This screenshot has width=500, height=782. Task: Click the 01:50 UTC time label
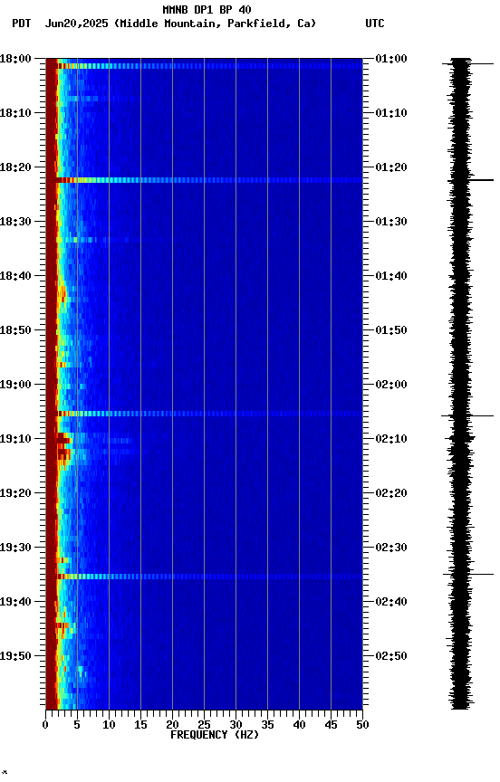[x=391, y=330]
